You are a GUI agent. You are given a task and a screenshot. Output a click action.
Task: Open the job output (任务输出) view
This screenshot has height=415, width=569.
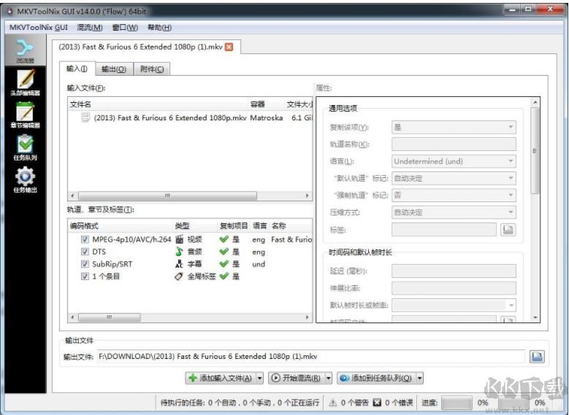pyautogui.click(x=25, y=179)
